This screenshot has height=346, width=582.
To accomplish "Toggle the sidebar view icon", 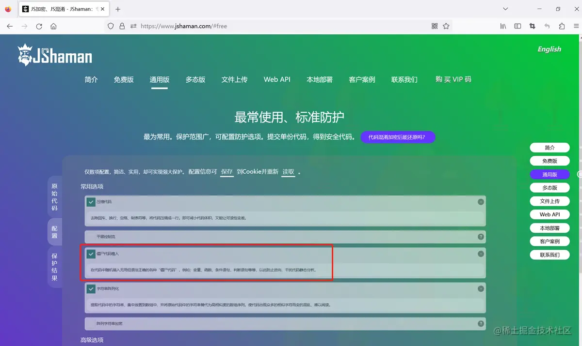I will point(517,26).
